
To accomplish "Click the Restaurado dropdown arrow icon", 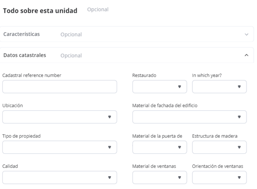I will 179,87.
